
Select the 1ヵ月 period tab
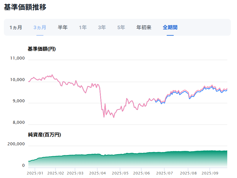(x=16, y=27)
